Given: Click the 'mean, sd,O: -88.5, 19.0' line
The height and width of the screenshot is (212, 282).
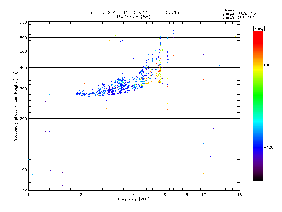Looking at the screenshot, I should (235, 14).
